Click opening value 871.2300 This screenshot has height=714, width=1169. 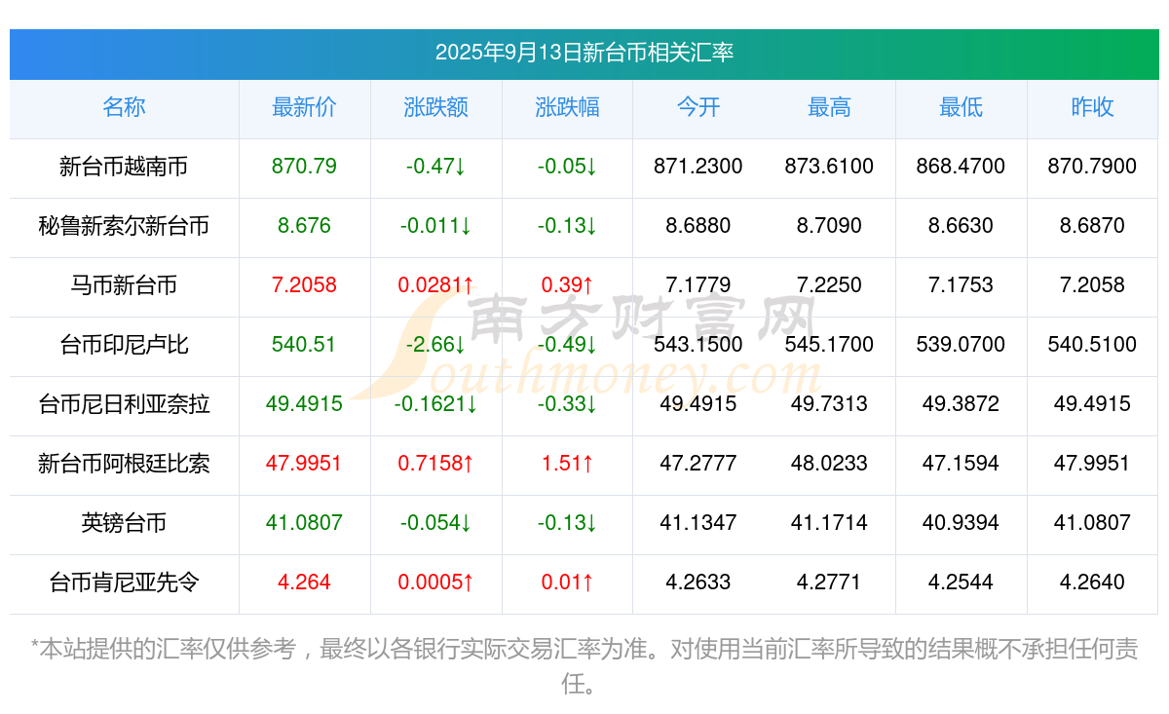tap(698, 167)
